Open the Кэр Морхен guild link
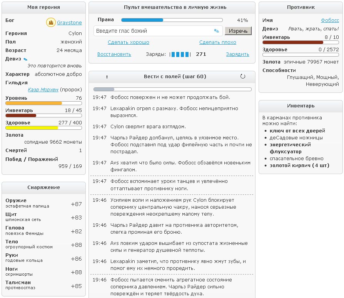This screenshot has height=298, width=344. click(x=43, y=89)
